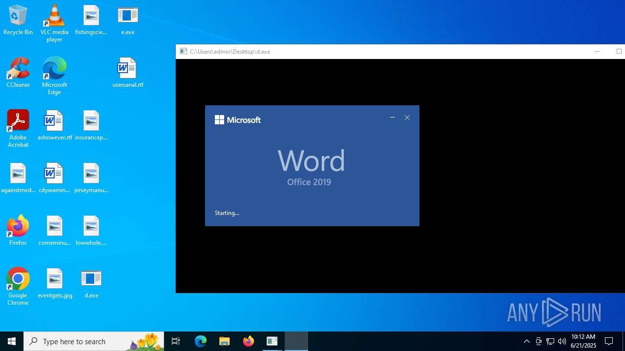Open network status tray icon
The width and height of the screenshot is (625, 351).
pyautogui.click(x=550, y=341)
